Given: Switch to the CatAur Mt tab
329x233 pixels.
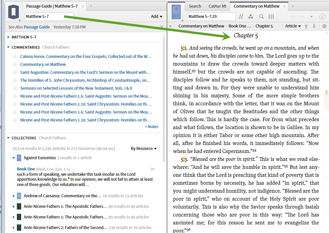Looking at the screenshot, I should click(x=217, y=6).
